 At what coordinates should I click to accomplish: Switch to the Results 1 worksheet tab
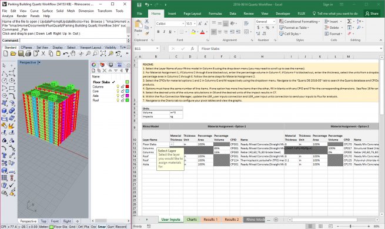[210, 220]
